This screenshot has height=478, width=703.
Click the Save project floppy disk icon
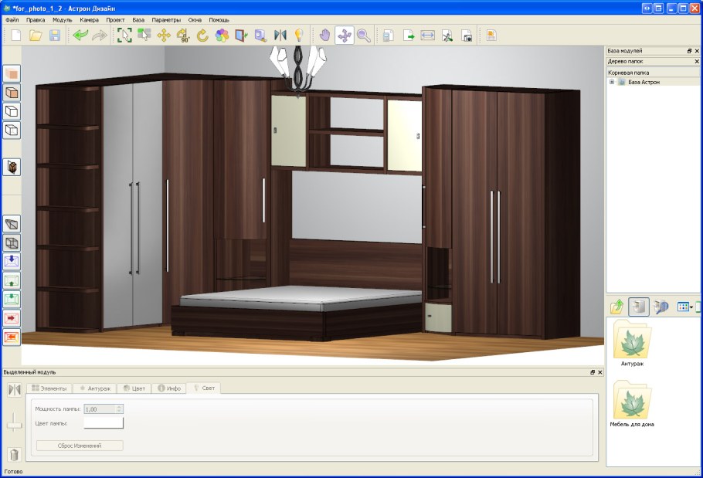click(55, 35)
